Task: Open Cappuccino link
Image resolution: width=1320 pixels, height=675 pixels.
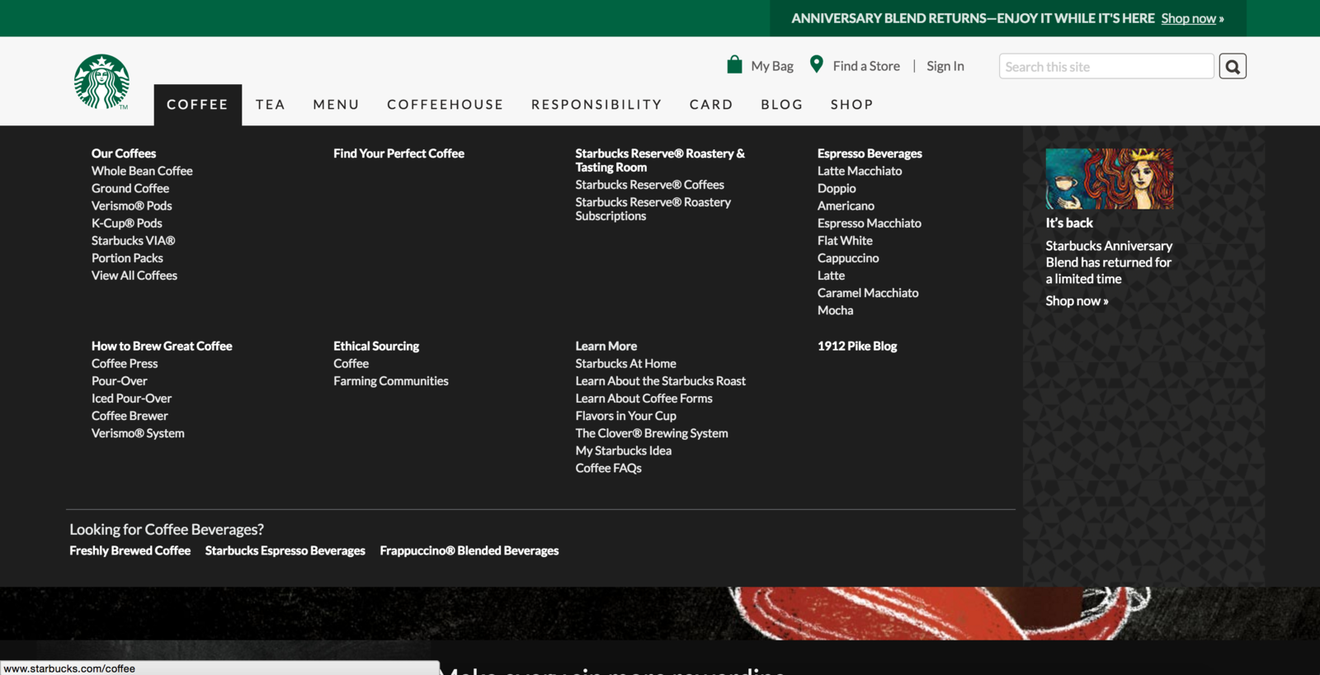Action: (x=848, y=257)
